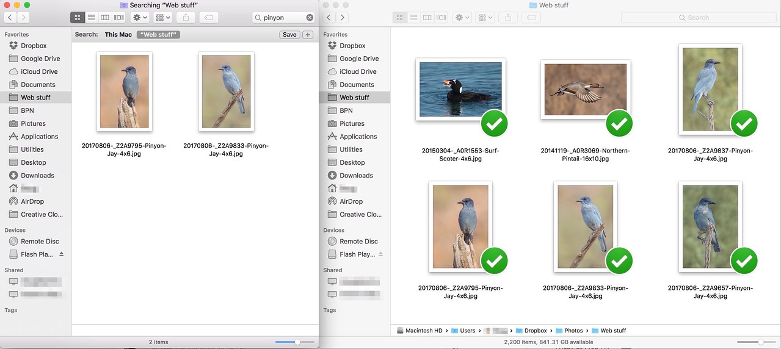Switch right window to icon view
This screenshot has height=349, width=781.
[x=399, y=18]
